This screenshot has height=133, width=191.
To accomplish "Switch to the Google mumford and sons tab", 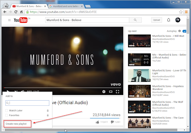I will pos(66,6).
